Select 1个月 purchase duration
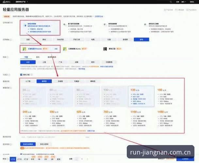 (13, 159)
